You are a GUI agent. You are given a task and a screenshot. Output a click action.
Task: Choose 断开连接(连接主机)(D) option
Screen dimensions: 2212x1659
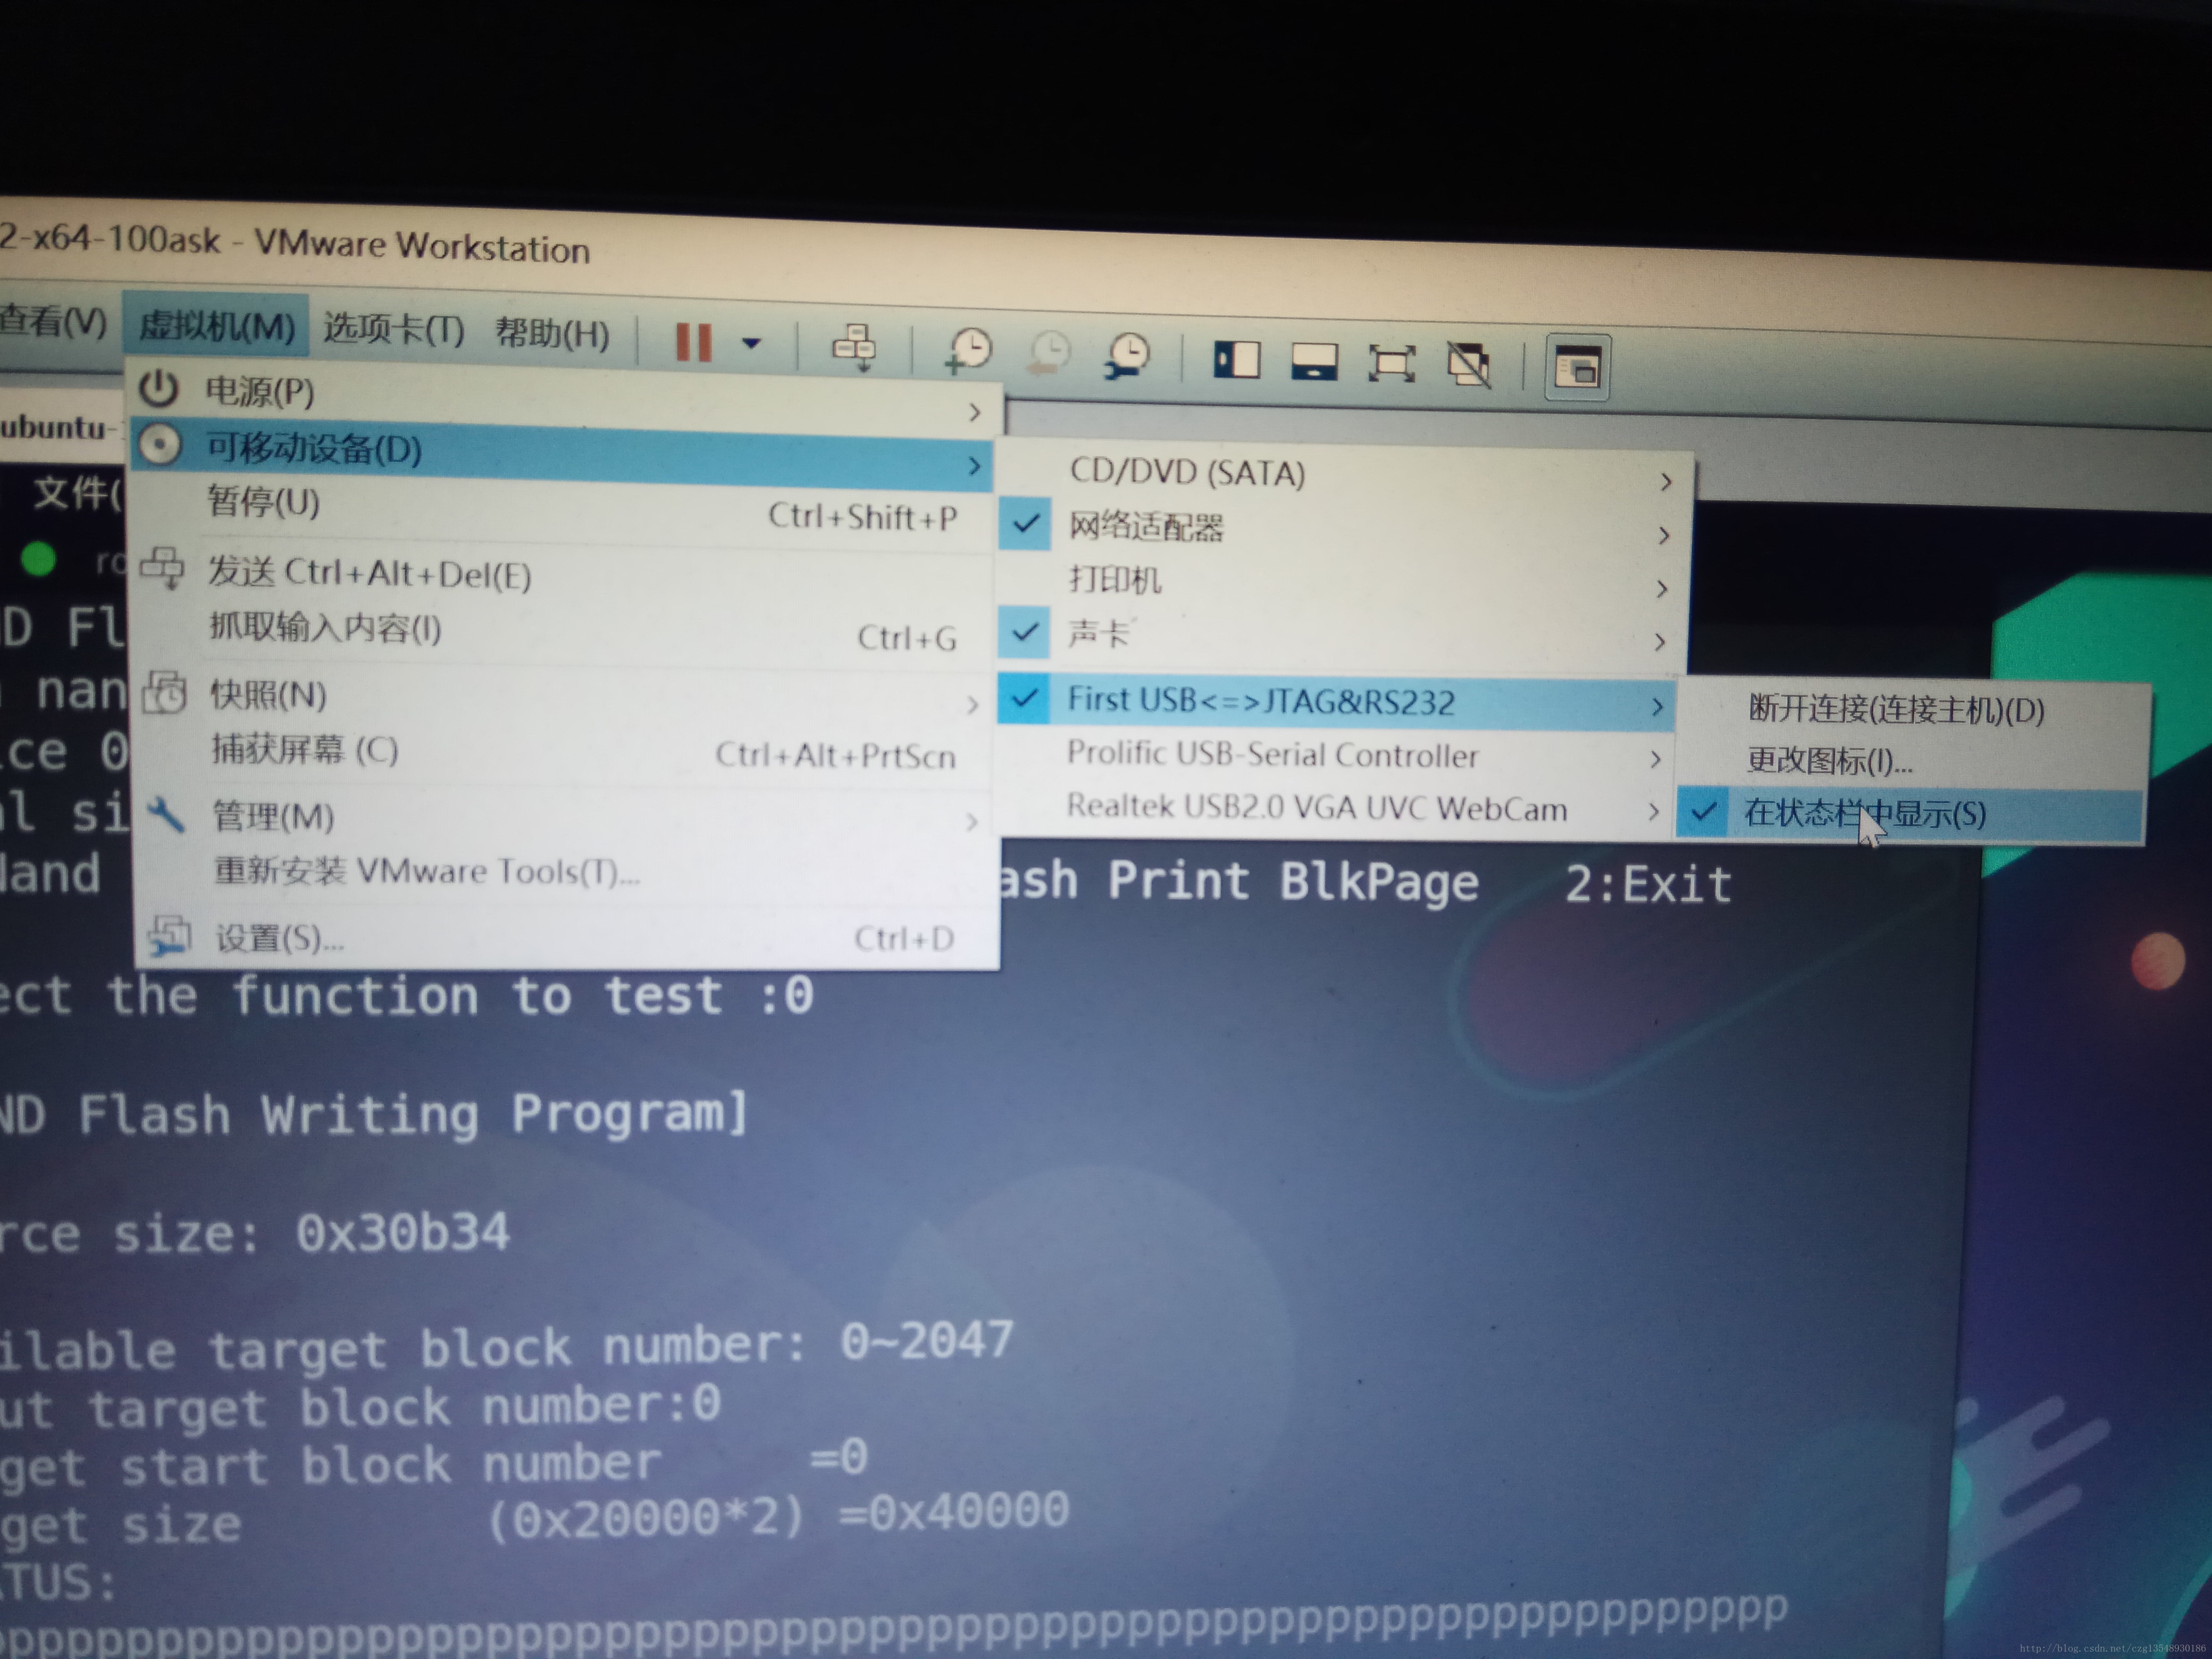(1895, 709)
